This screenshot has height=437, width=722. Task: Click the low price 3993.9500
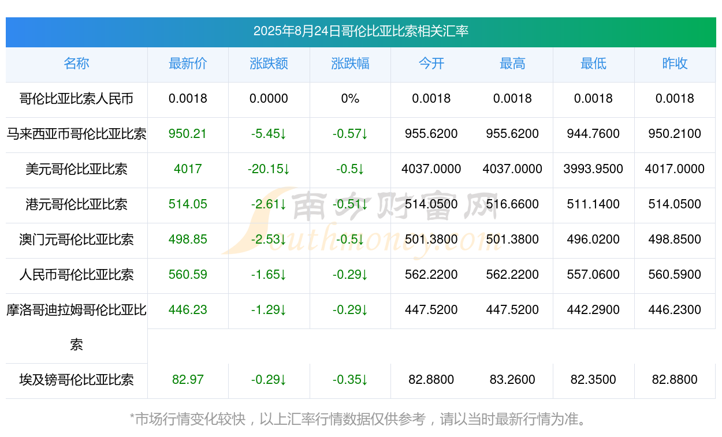coord(593,169)
